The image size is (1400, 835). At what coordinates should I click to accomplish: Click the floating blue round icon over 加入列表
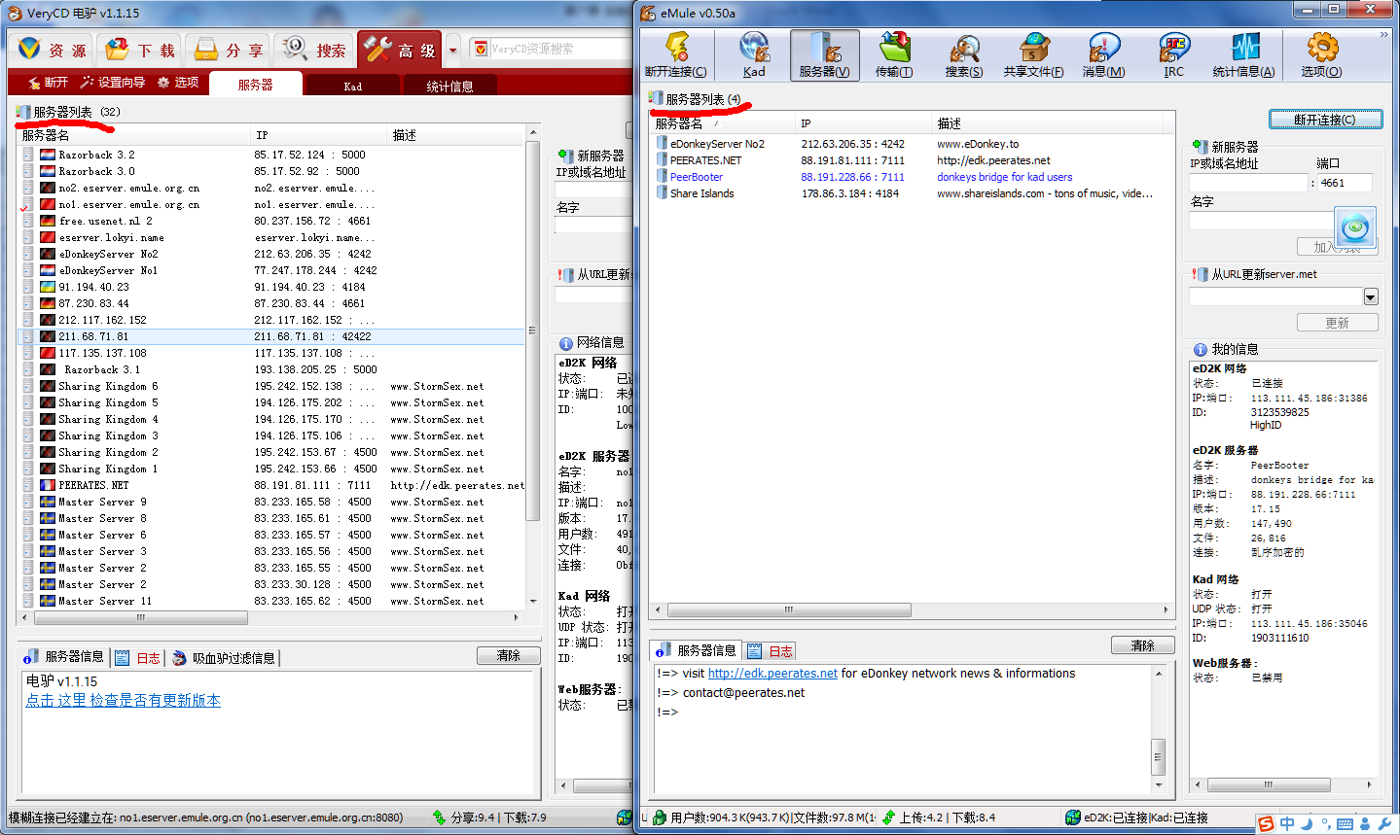point(1355,227)
